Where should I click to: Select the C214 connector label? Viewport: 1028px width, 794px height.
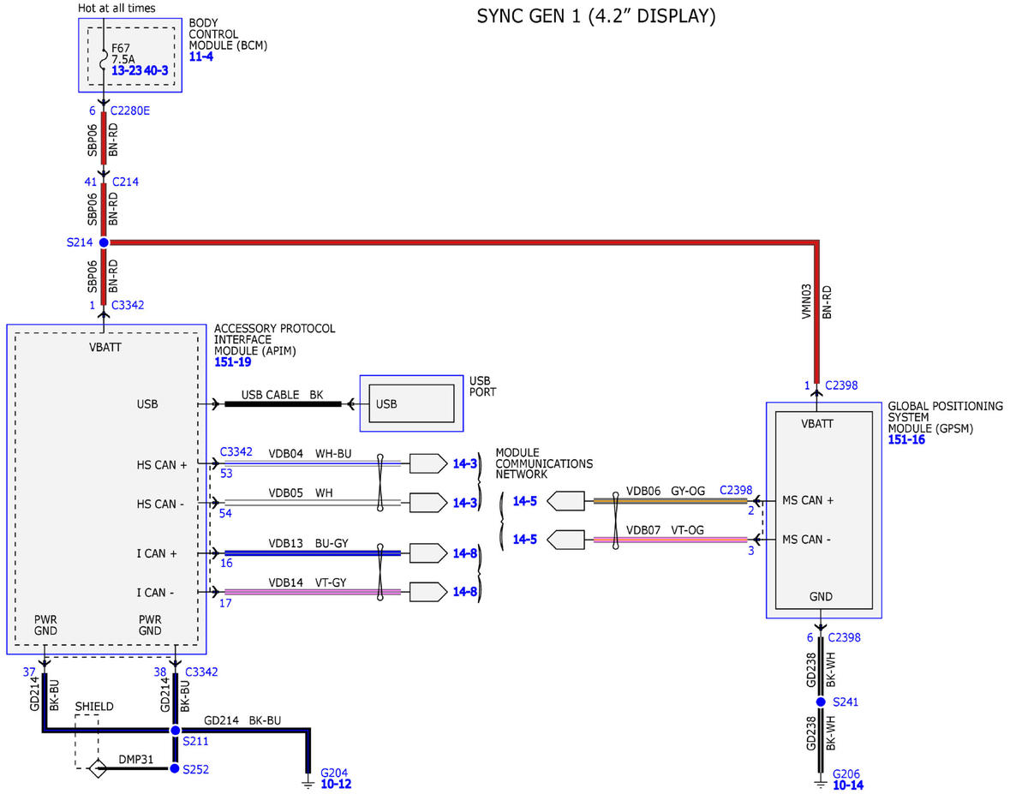click(x=125, y=182)
